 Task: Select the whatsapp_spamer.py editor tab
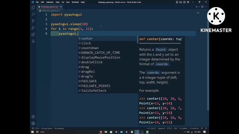click(x=50, y=7)
